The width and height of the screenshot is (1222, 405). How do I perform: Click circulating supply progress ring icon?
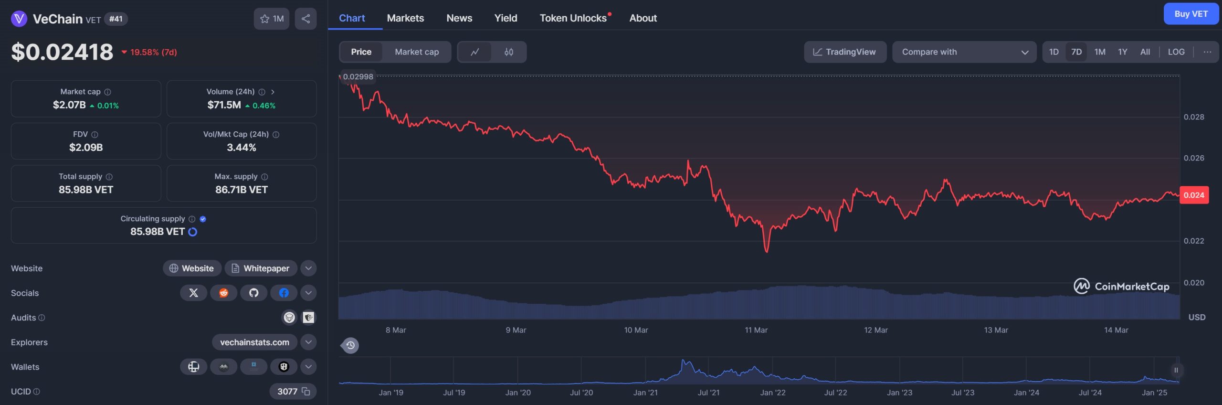(193, 232)
